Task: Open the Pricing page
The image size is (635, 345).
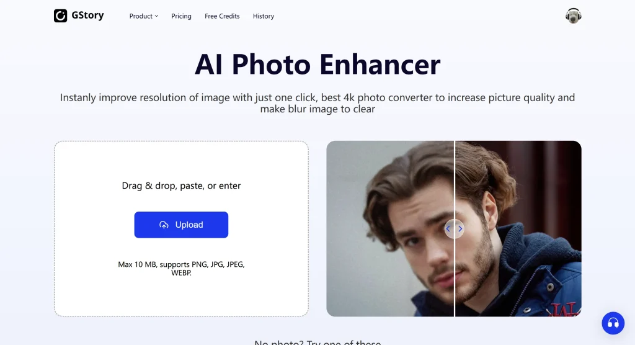Action: pos(181,16)
